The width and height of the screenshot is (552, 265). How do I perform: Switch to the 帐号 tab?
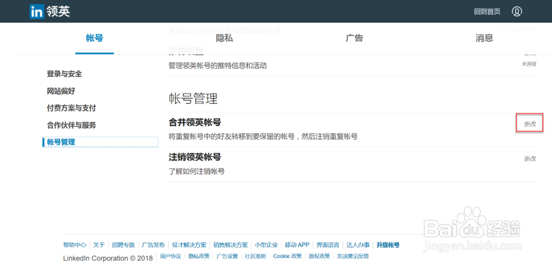point(94,38)
